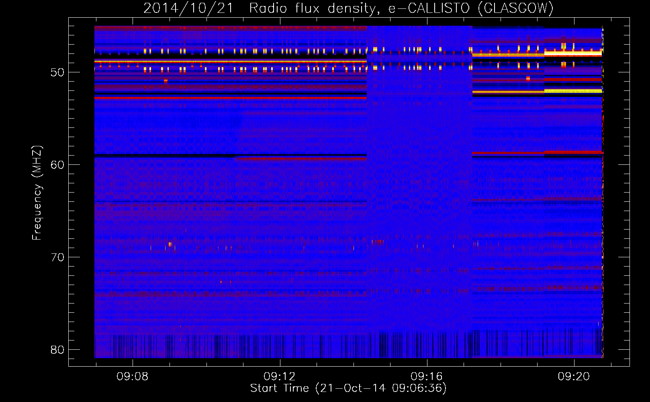Click the 70 MHz frequency tick label
Image resolution: width=650 pixels, height=402 pixels.
[57, 257]
